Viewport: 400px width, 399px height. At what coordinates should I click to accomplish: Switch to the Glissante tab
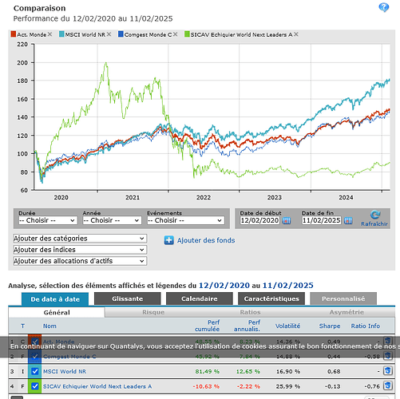pyautogui.click(x=128, y=298)
